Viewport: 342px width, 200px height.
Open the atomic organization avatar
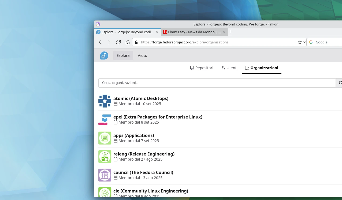pos(105,101)
